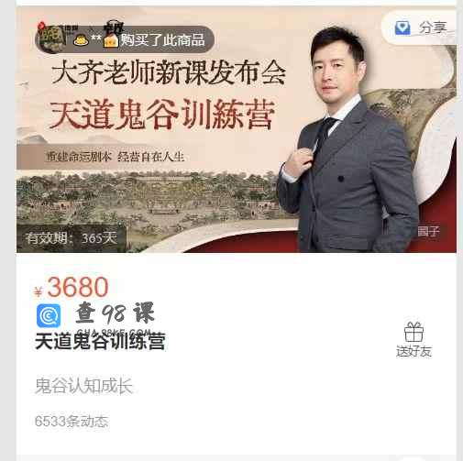Click the 有效期: 365天 validity badge

(72, 238)
